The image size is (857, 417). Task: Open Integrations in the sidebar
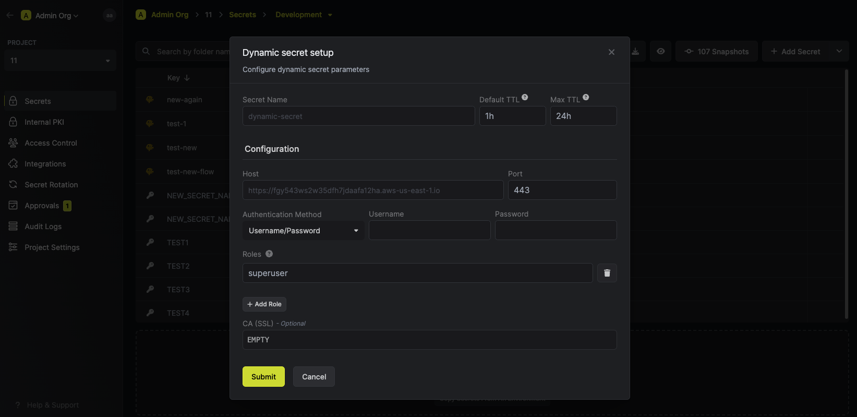point(61,164)
